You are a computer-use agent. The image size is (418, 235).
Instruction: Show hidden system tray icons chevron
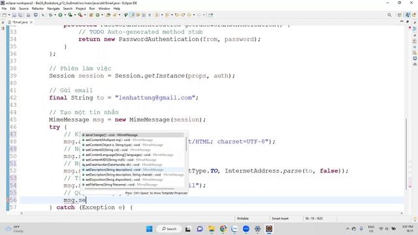tap(347, 229)
